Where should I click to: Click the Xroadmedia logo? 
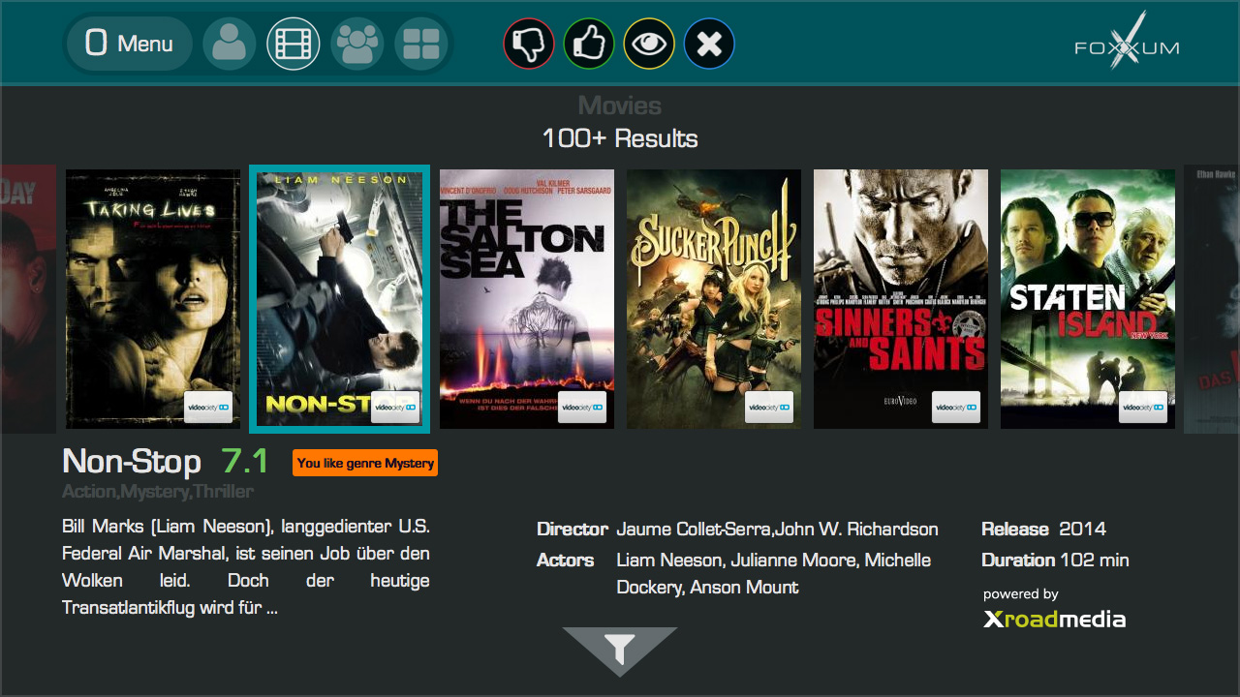[1055, 620]
